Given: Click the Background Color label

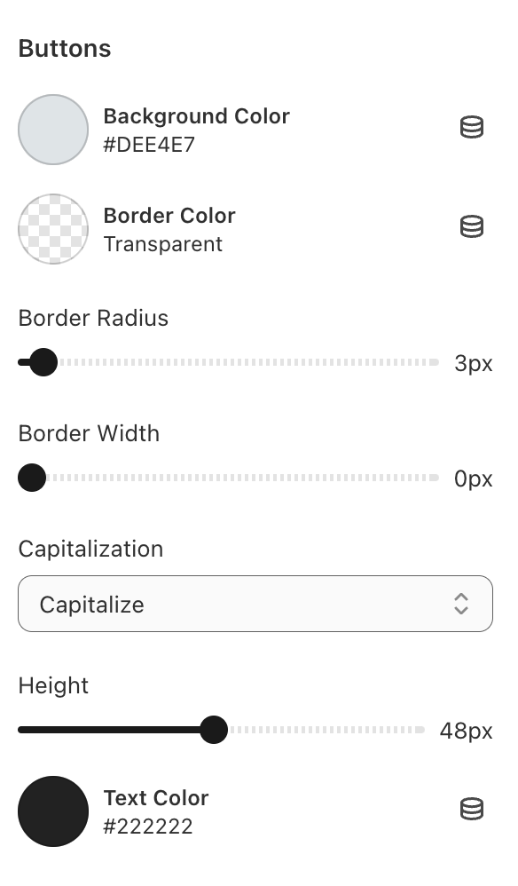Looking at the screenshot, I should 196,115.
